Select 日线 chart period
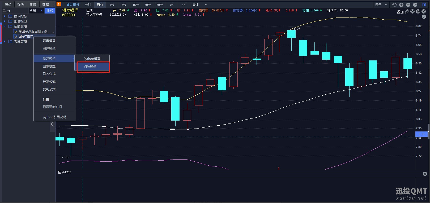The image size is (430, 203). pyautogui.click(x=100, y=5)
